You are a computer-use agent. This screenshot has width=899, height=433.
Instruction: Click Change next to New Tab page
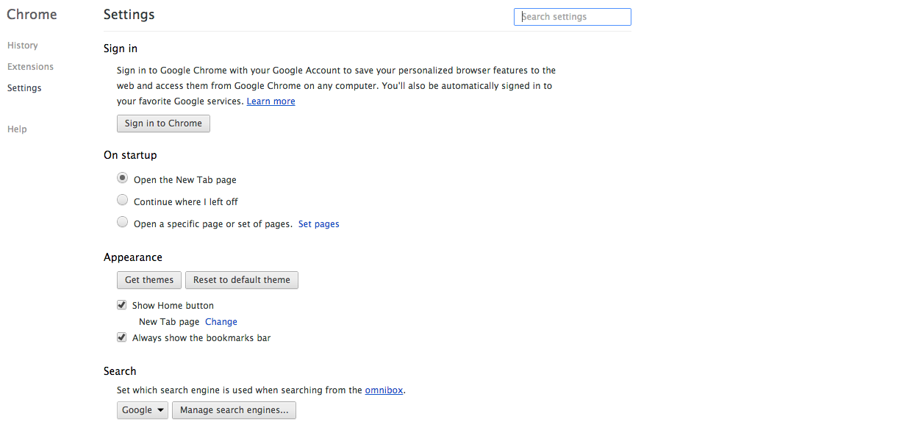[x=221, y=322]
